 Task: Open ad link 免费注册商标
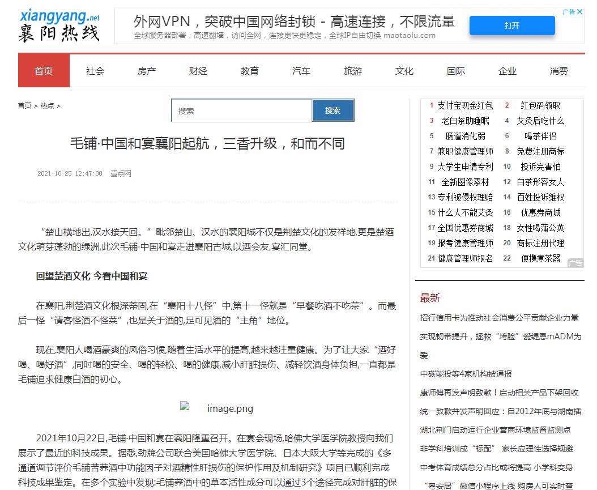click(541, 151)
